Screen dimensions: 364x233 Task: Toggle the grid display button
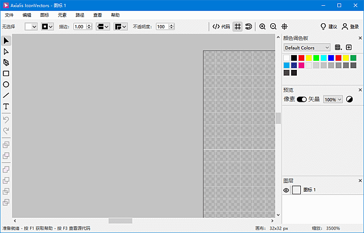[238, 26]
